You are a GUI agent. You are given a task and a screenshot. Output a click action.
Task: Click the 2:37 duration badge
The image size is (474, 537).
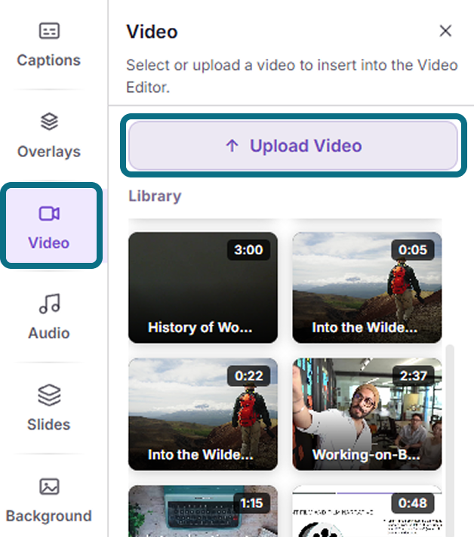[x=413, y=376]
